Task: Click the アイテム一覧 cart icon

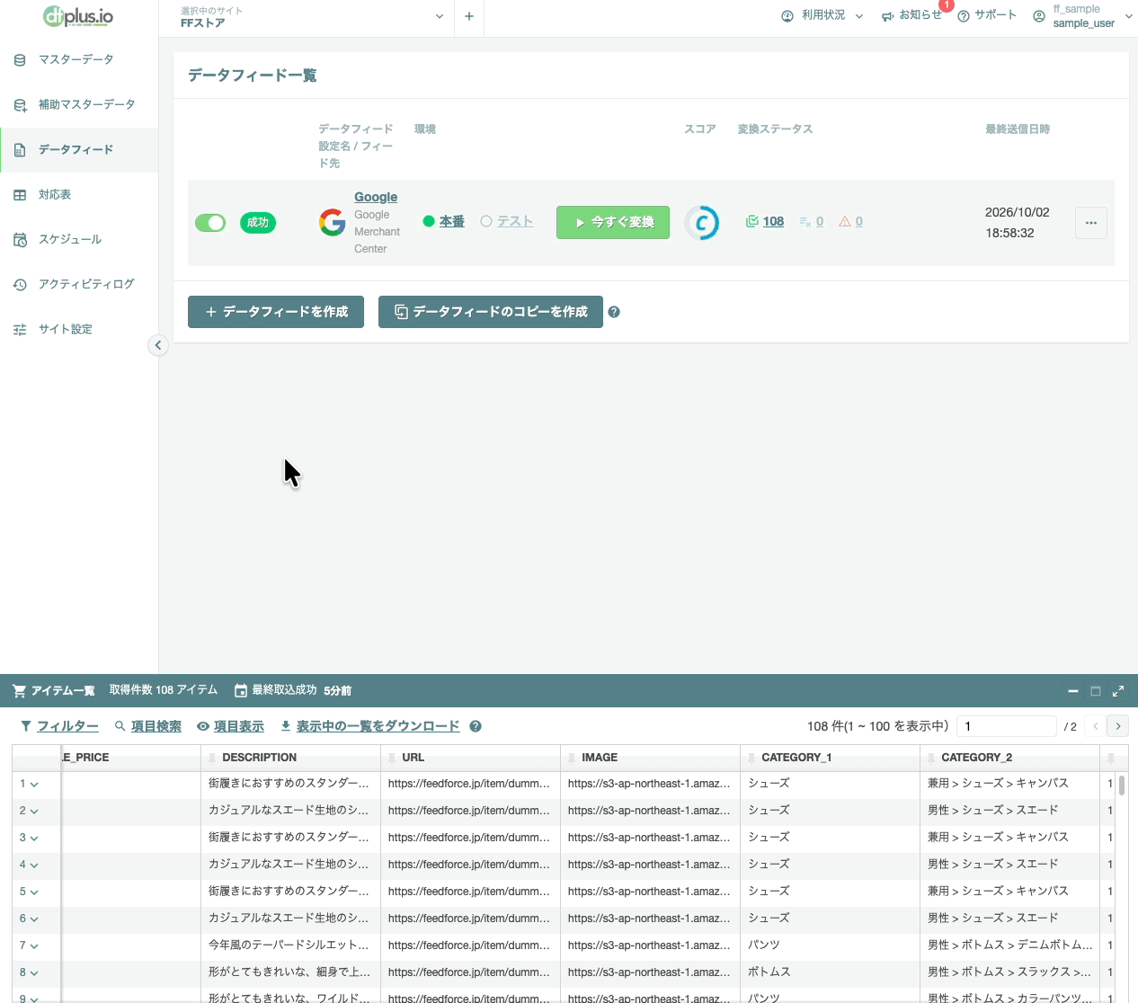Action: 19,690
